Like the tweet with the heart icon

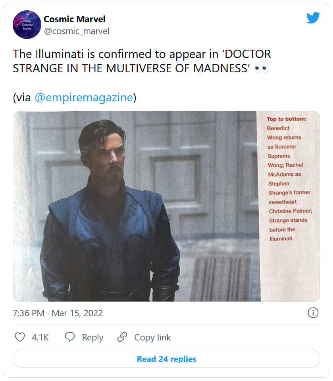20,337
